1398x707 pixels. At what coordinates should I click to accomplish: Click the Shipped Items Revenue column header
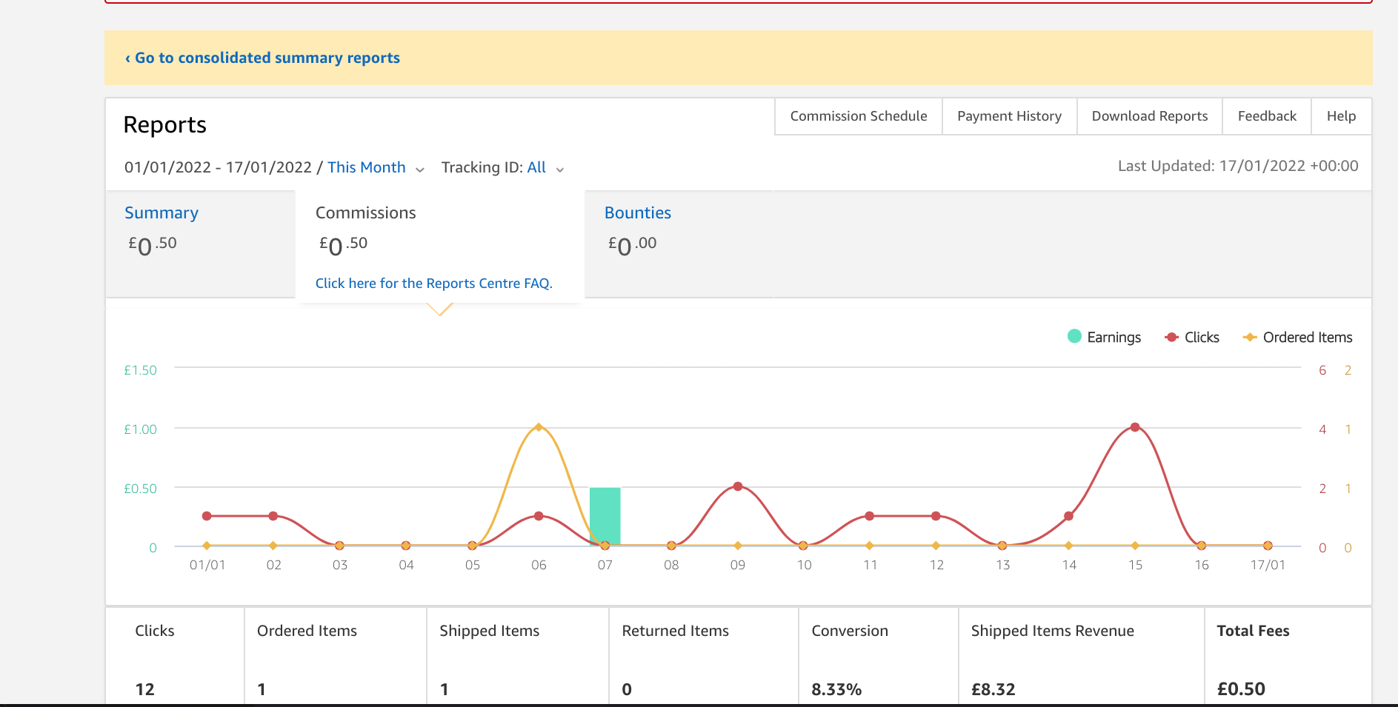tap(1052, 631)
